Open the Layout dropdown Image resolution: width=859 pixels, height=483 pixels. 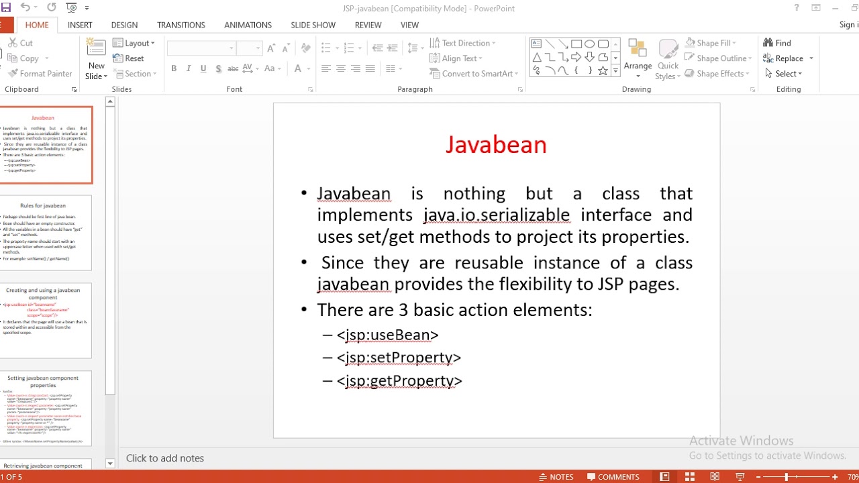[134, 43]
